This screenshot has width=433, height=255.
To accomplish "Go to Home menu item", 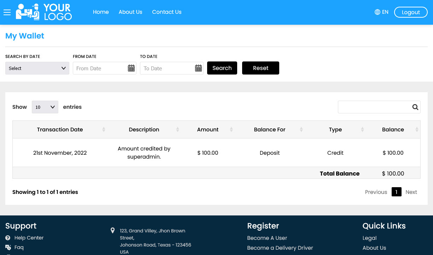I will click(x=101, y=12).
